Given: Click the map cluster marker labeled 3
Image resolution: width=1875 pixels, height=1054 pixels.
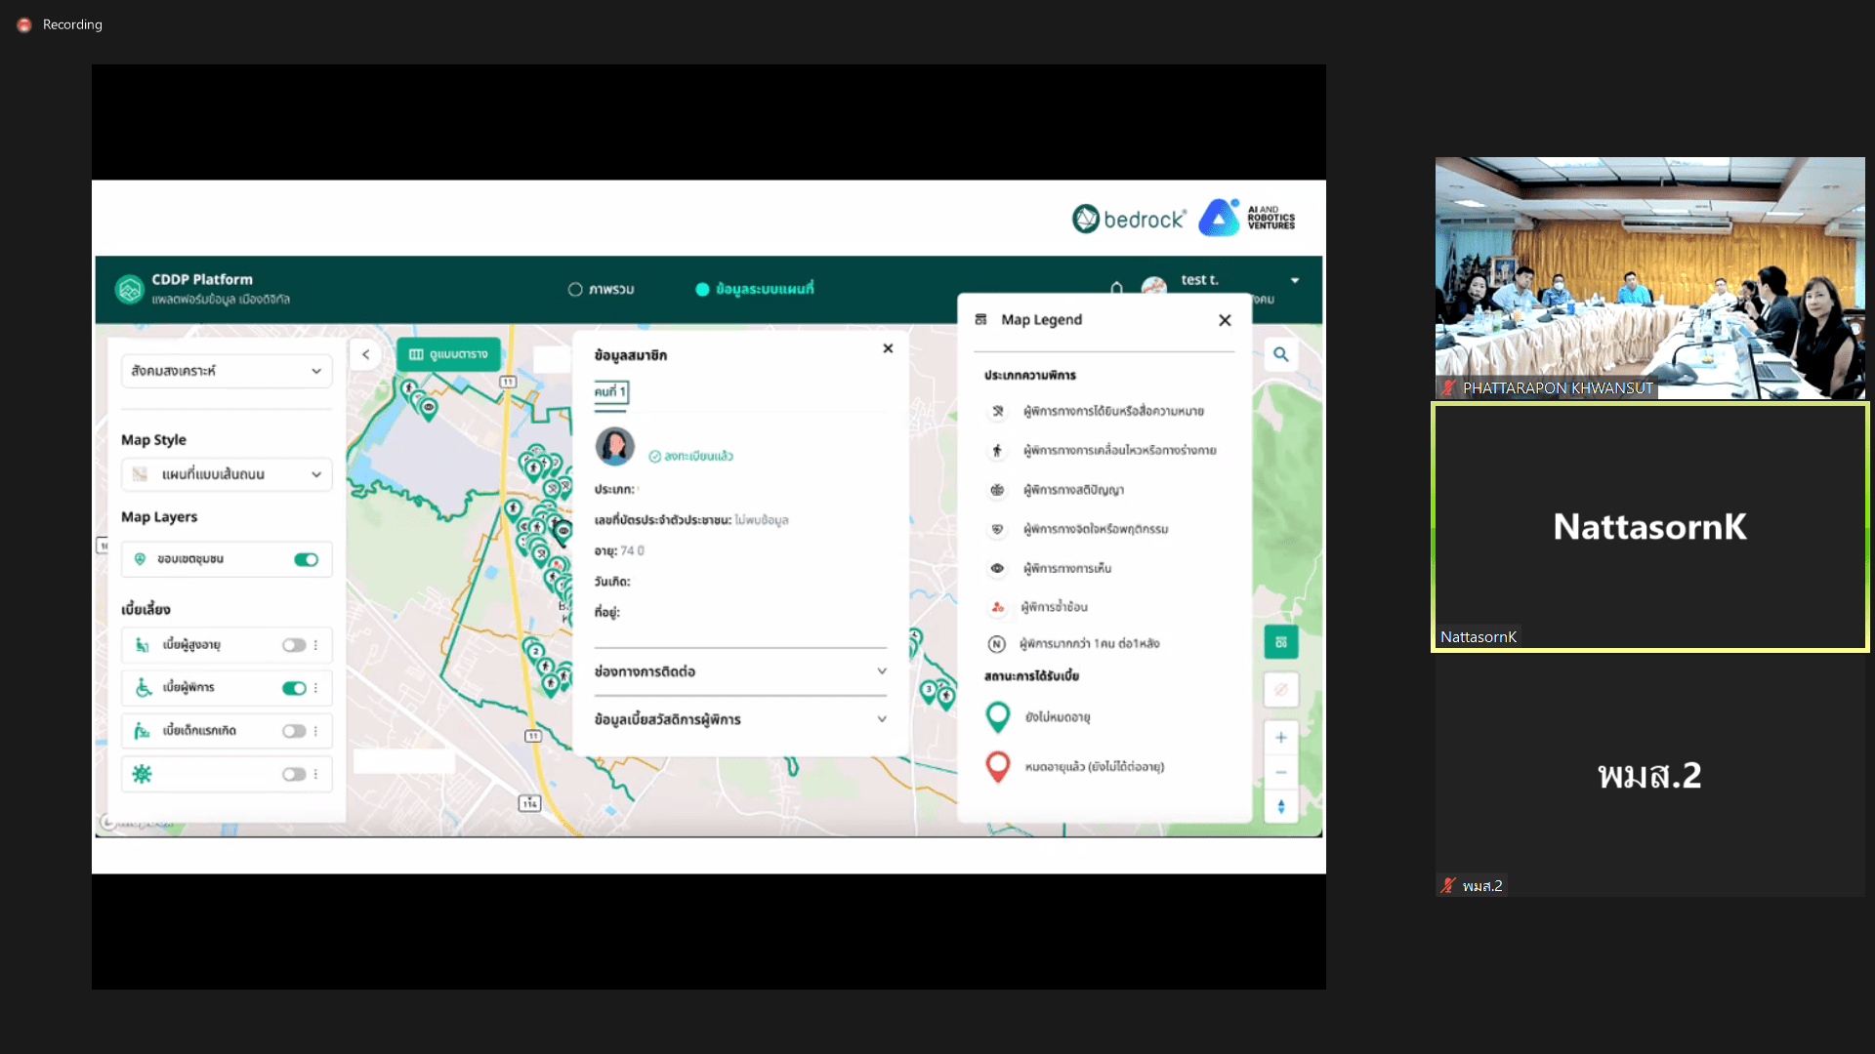Looking at the screenshot, I should point(929,691).
